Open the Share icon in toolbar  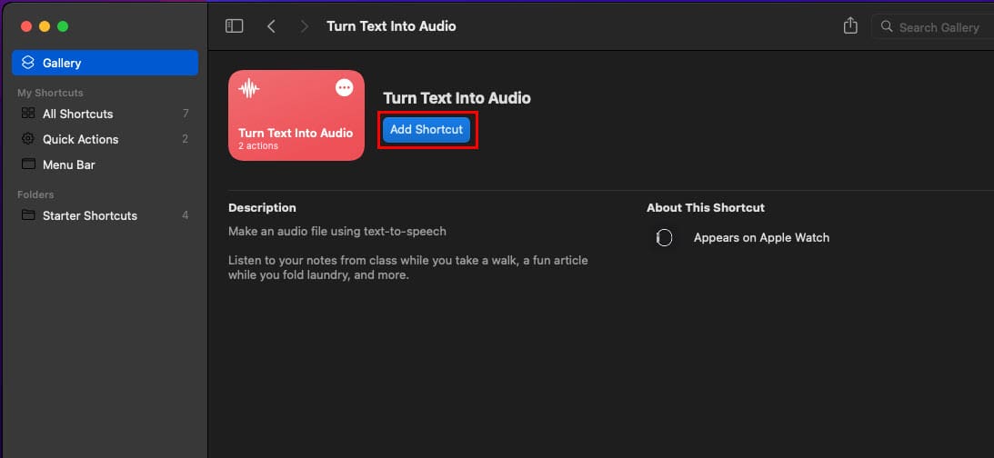pyautogui.click(x=850, y=26)
